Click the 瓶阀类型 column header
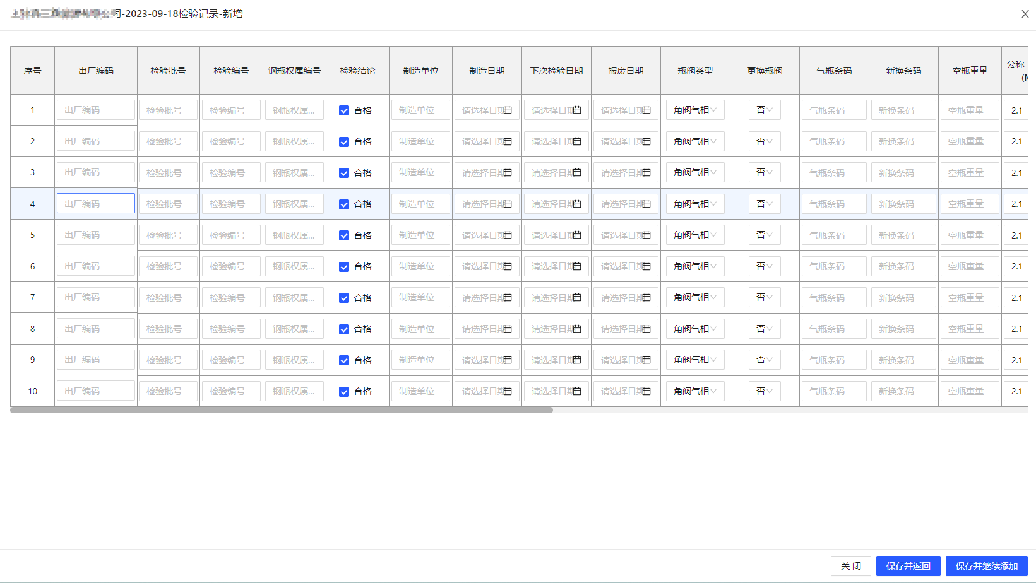This screenshot has width=1036, height=583. pyautogui.click(x=695, y=71)
